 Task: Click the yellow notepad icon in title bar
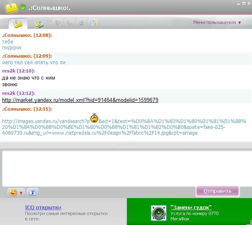click(x=11, y=7)
